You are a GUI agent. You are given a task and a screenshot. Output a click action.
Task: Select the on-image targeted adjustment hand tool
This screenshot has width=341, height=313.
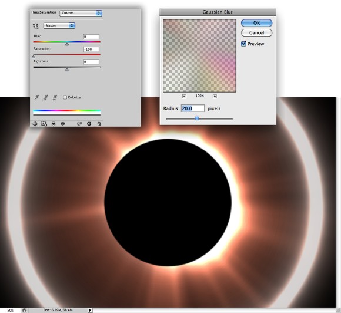36,26
